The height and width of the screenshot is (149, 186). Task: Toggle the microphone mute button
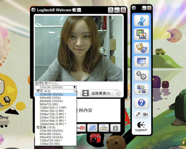tap(138, 114)
